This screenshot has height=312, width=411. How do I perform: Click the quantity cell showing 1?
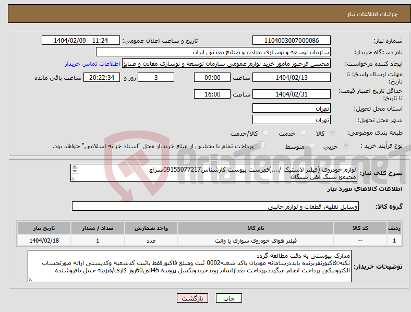point(98,241)
